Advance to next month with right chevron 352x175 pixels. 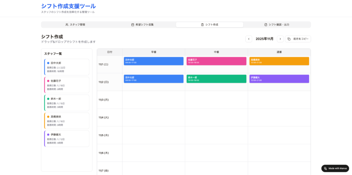pyautogui.click(x=280, y=39)
